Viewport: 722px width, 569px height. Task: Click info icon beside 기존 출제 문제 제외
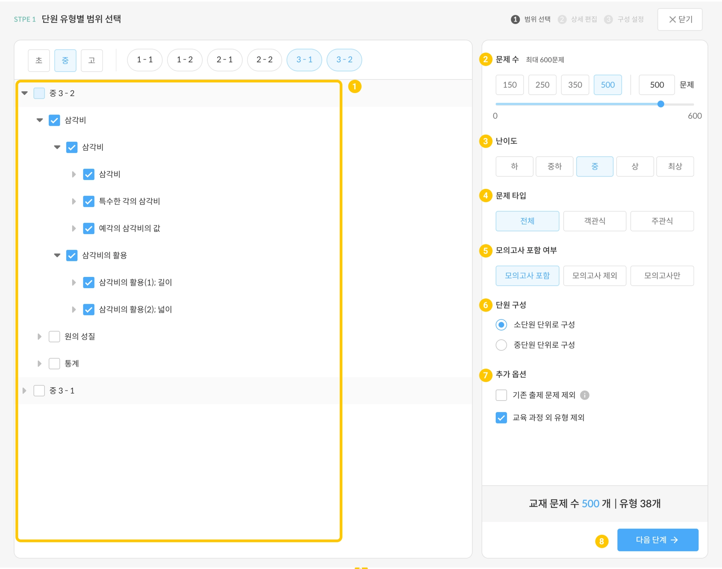click(585, 395)
